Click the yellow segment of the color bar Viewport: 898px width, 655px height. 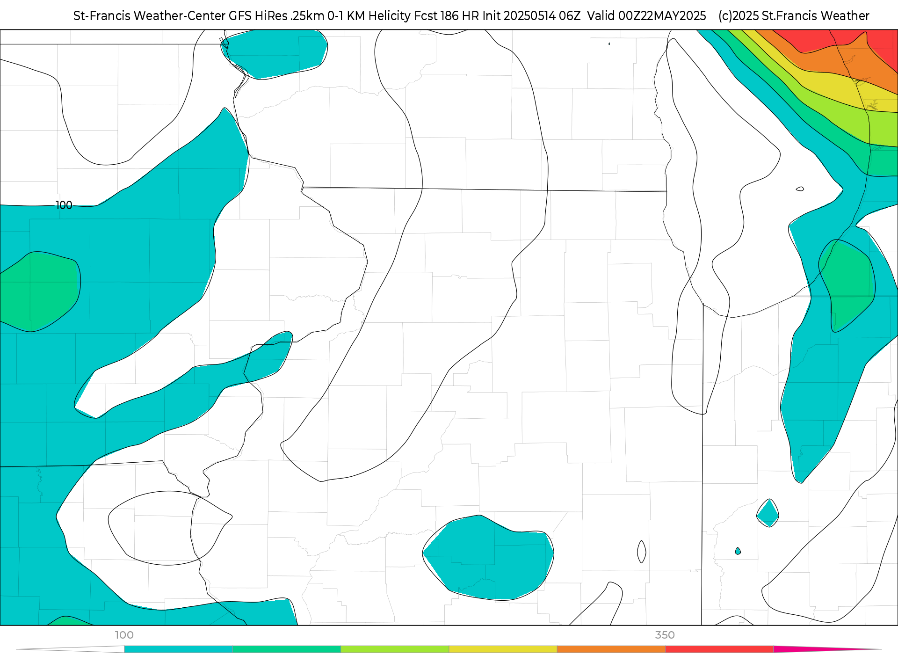(x=503, y=649)
